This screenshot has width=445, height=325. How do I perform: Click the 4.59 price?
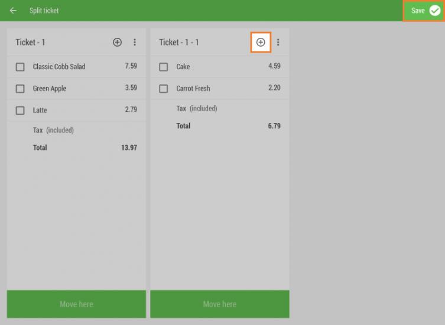click(x=274, y=66)
